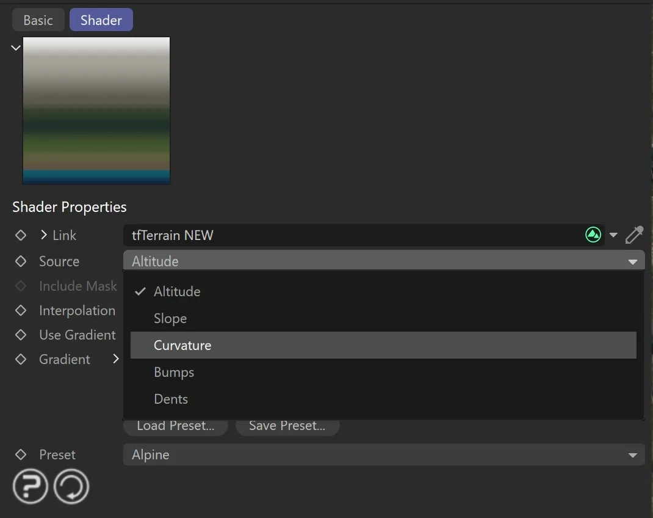The height and width of the screenshot is (518, 653).
Task: Click the Load Preset button
Action: (x=175, y=426)
